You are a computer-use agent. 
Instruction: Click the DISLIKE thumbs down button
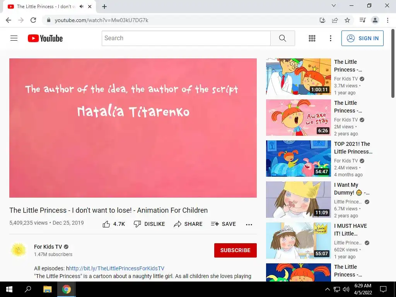(149, 224)
